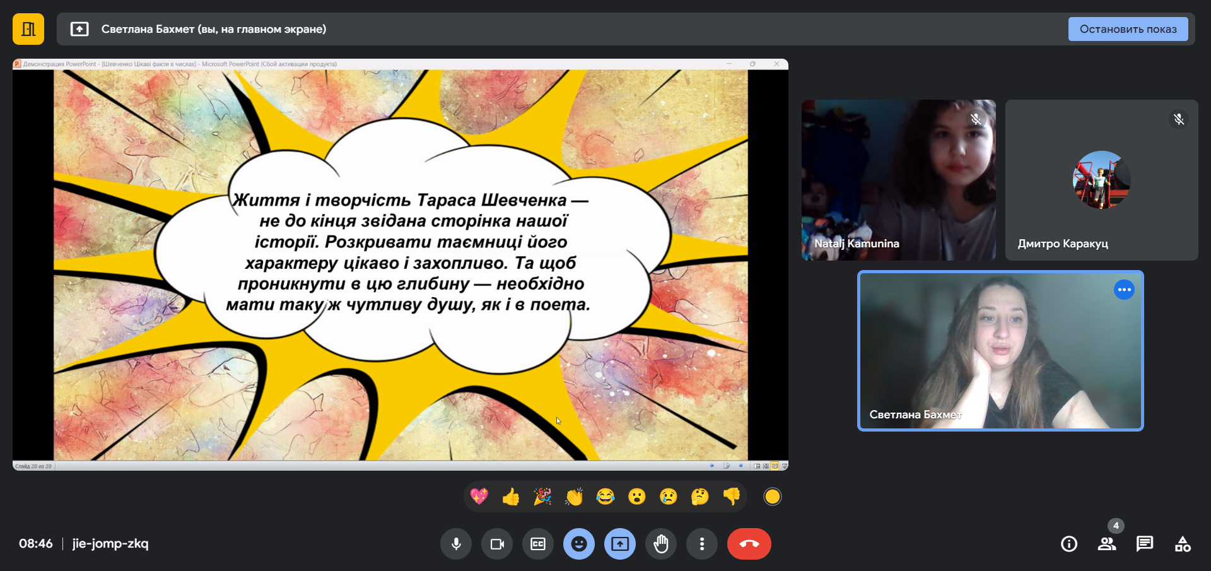Open more options menu in call controls

pyautogui.click(x=702, y=544)
